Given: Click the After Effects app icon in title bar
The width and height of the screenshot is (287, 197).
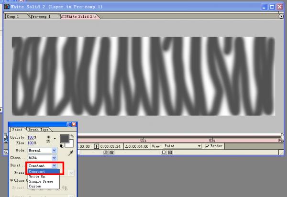Looking at the screenshot, I should point(7,7).
